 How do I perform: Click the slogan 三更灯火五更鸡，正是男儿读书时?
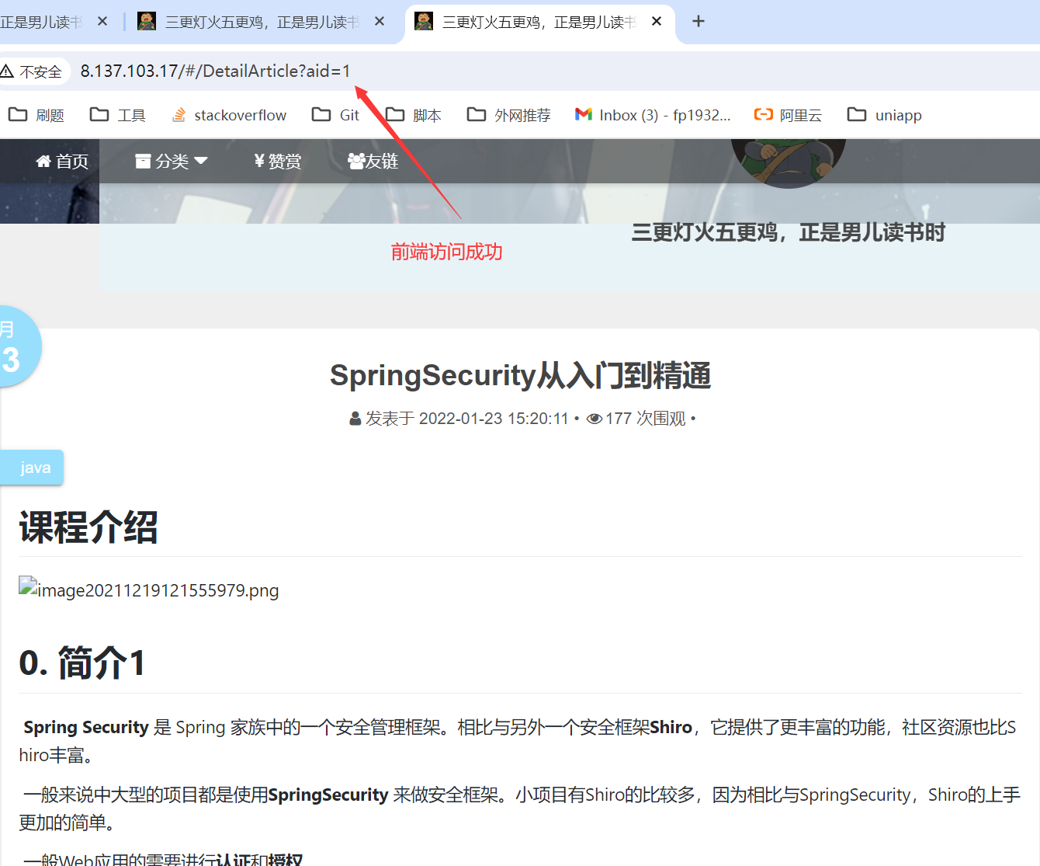click(789, 232)
